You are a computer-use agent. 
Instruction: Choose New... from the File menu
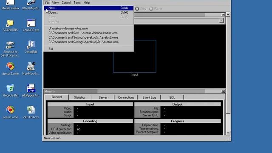click(89, 8)
